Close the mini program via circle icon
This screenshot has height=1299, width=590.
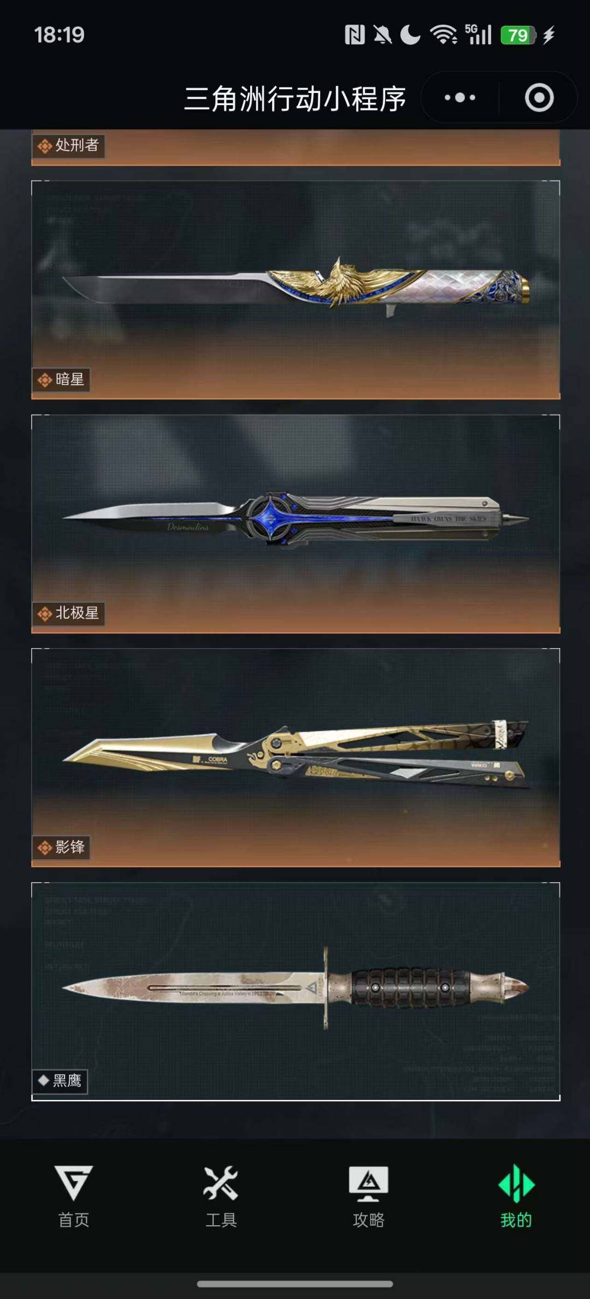coord(539,98)
